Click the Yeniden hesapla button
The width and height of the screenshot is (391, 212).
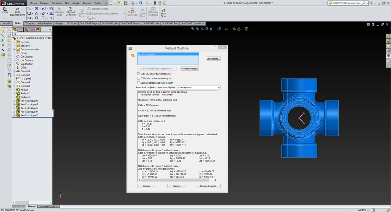(189, 68)
